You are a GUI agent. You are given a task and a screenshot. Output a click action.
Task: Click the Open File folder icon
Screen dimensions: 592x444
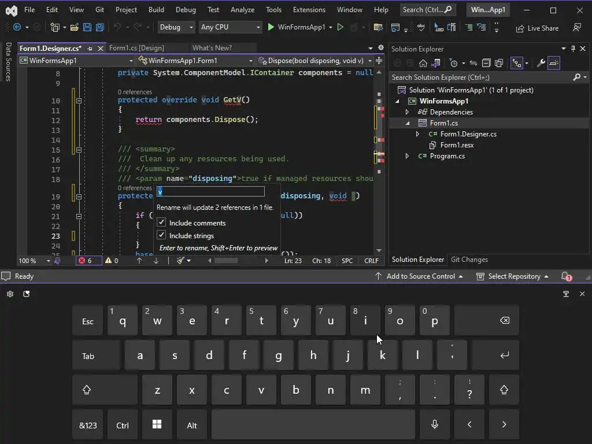tap(75, 27)
